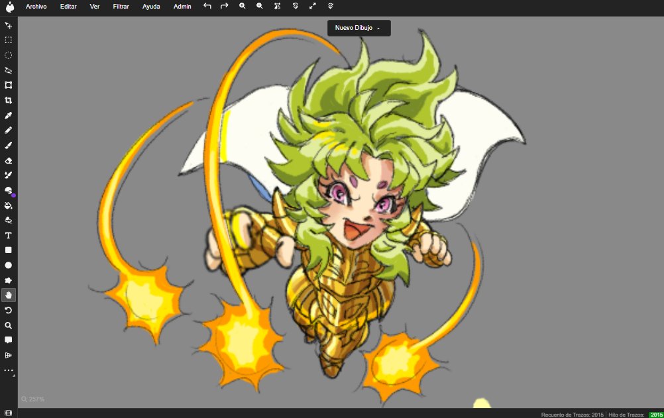Select the Rectangular Selection tool
Image resolution: width=664 pixels, height=418 pixels.
pyautogui.click(x=8, y=40)
